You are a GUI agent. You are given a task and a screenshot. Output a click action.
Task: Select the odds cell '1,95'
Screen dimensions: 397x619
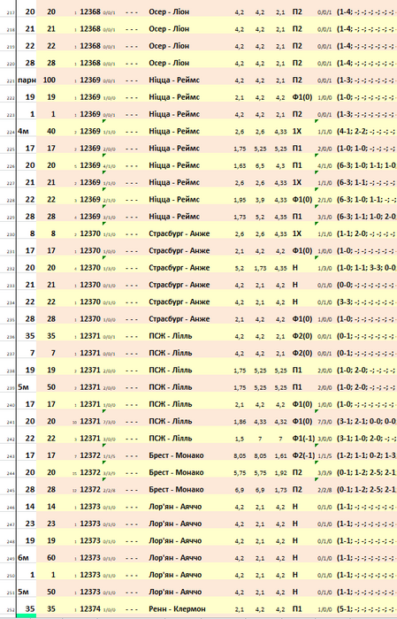pyautogui.click(x=240, y=200)
